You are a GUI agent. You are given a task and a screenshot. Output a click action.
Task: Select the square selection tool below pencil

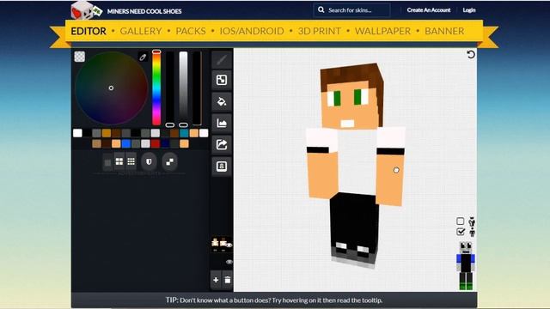point(222,80)
